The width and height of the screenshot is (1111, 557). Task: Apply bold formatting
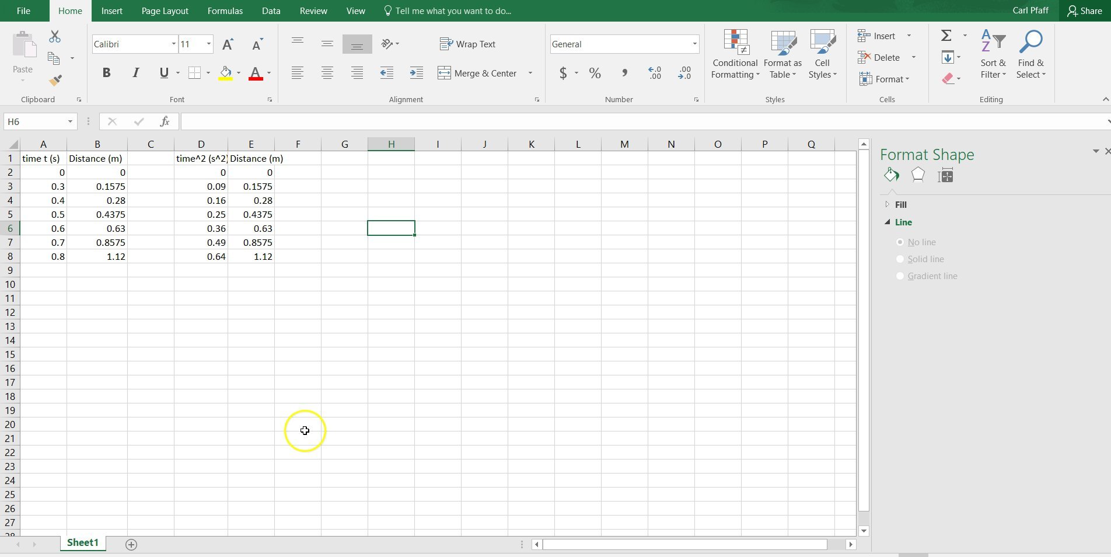106,72
